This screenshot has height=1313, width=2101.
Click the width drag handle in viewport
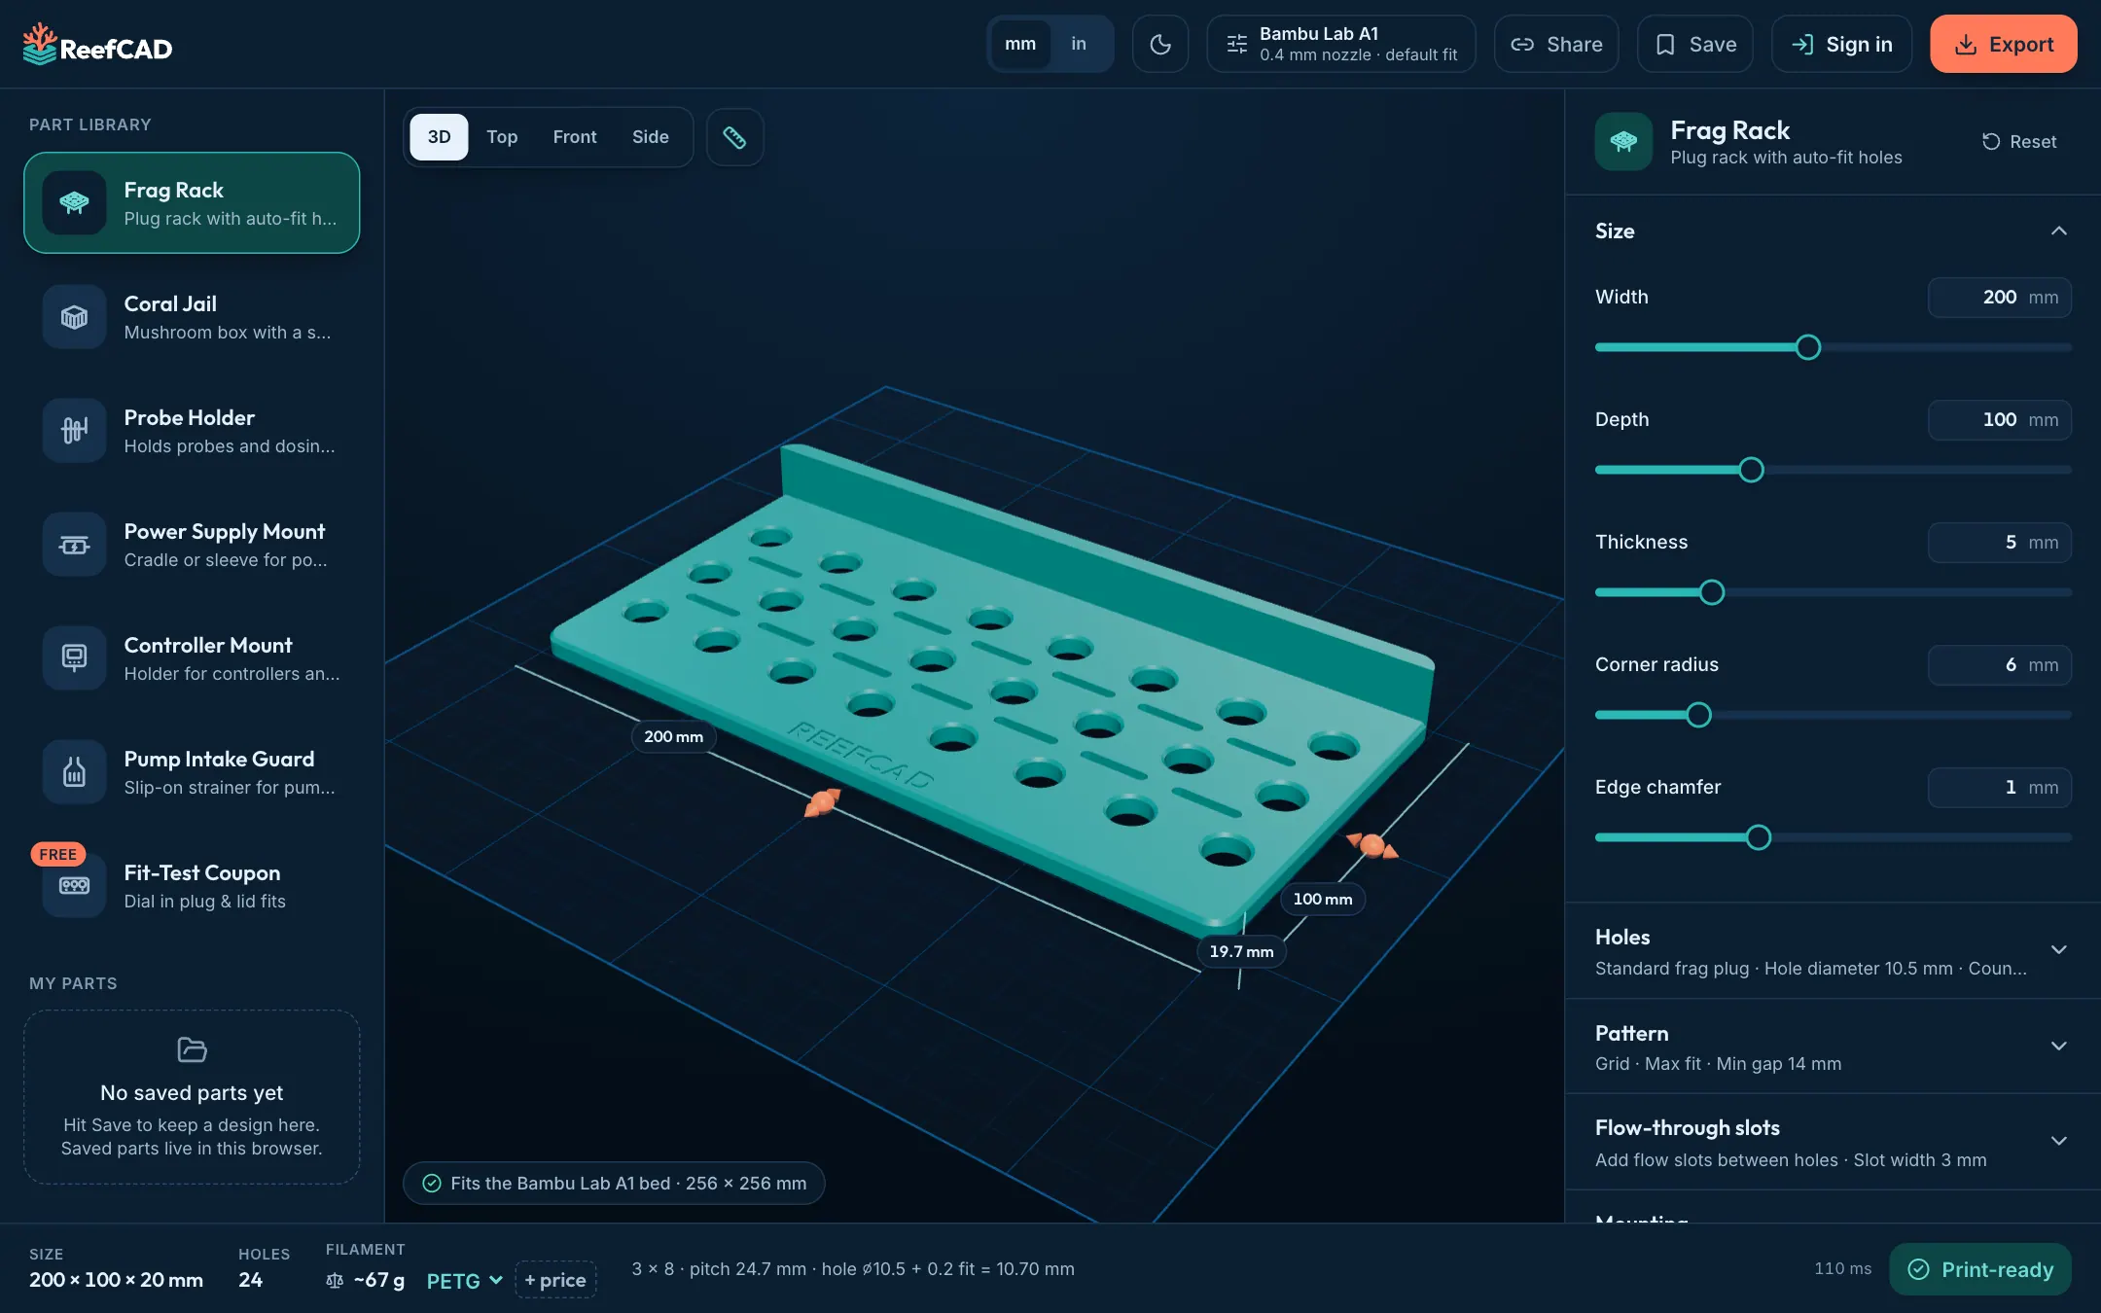coord(822,802)
